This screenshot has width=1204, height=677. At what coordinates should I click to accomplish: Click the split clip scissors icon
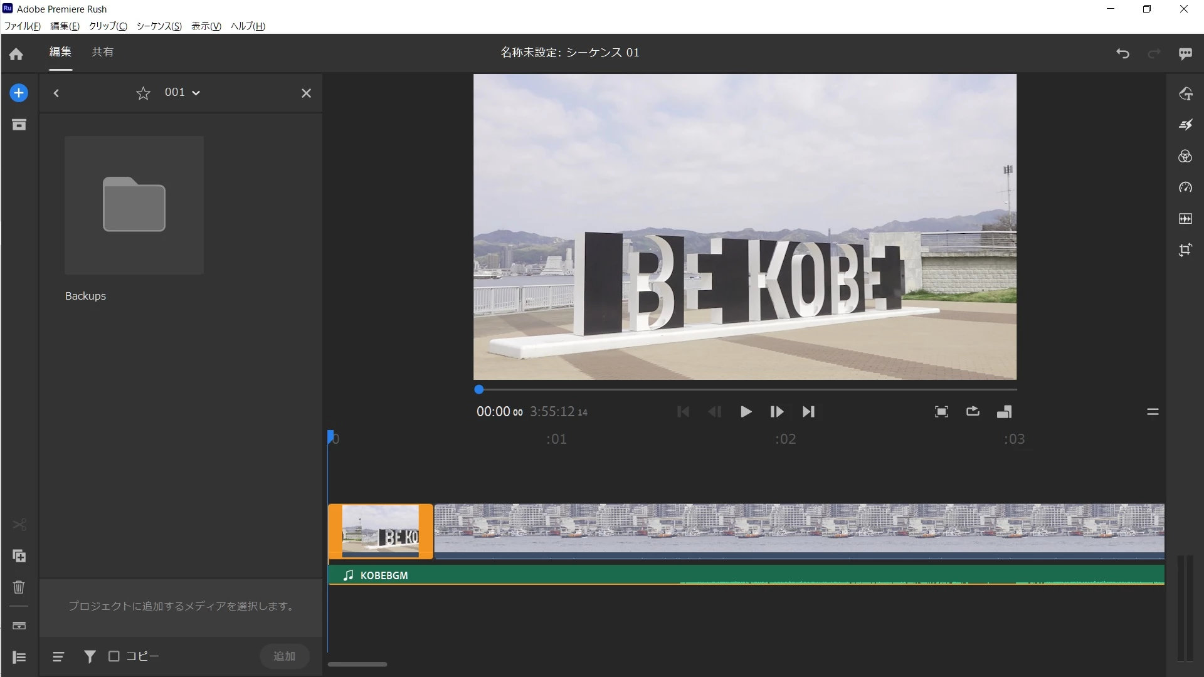click(19, 525)
